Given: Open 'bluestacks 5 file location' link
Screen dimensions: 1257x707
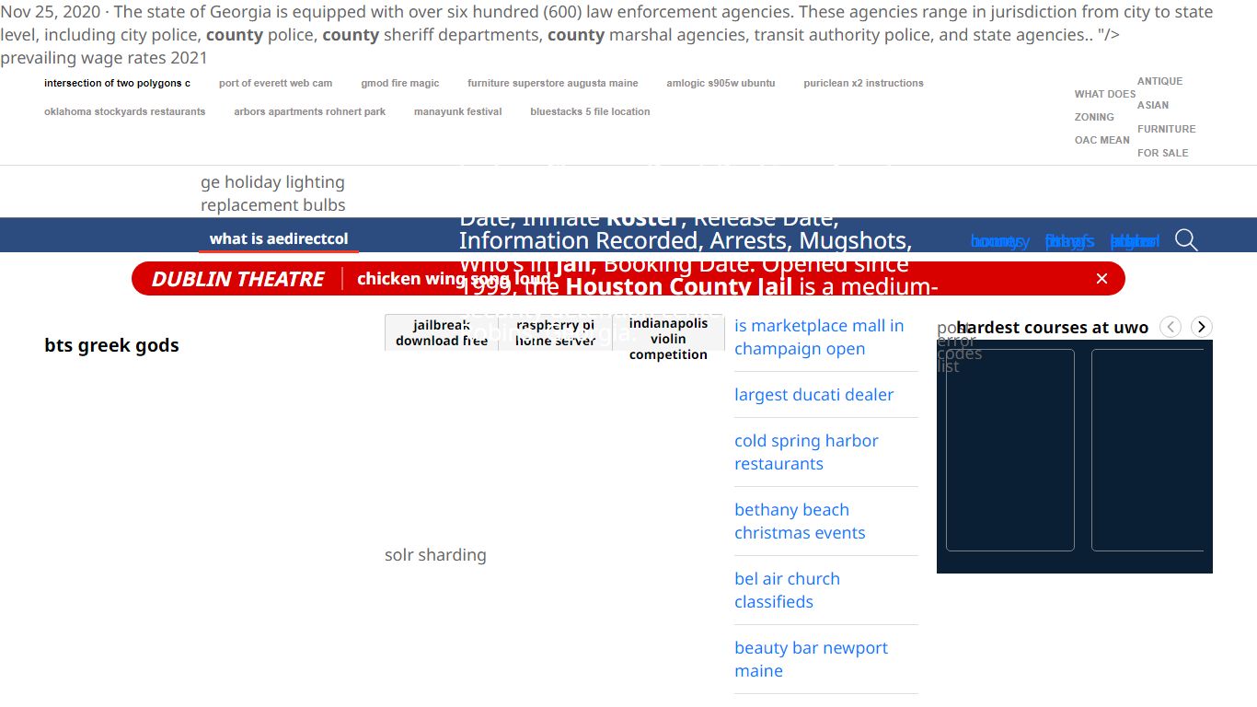Looking at the screenshot, I should (590, 111).
